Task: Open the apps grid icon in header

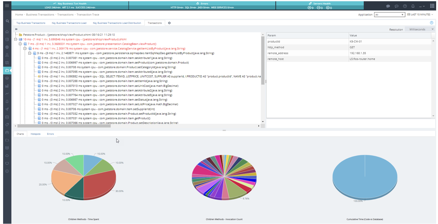Action: pos(432,6)
